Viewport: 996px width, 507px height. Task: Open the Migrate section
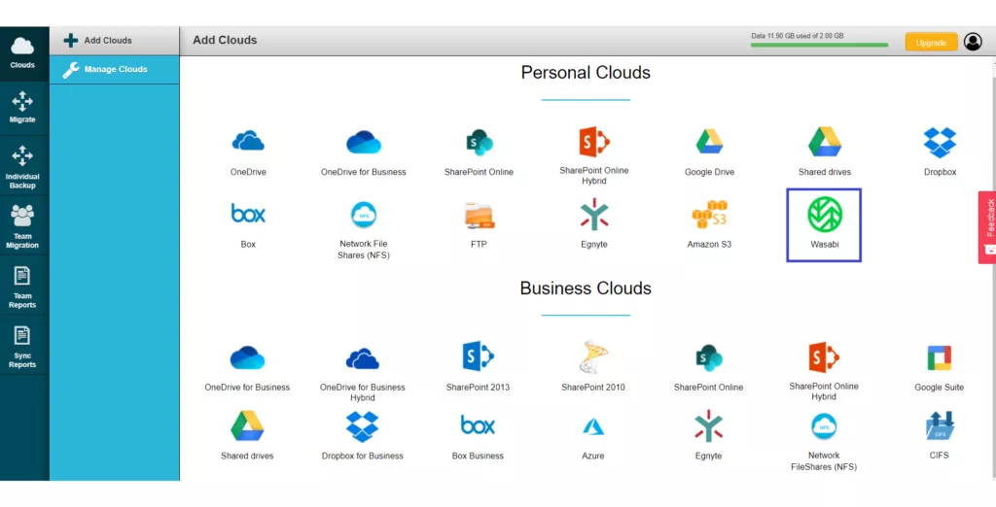23,107
